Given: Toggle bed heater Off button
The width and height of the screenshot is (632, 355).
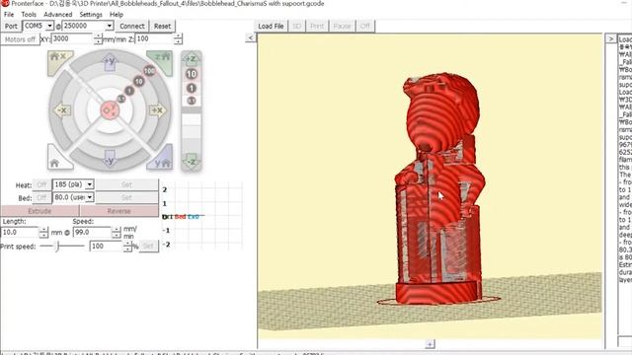Looking at the screenshot, I should (x=41, y=197).
